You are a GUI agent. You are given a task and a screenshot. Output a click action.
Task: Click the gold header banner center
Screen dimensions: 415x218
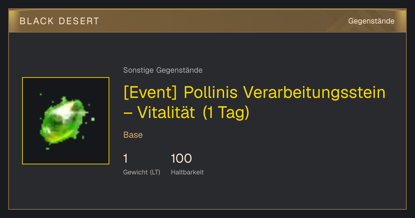point(207,21)
